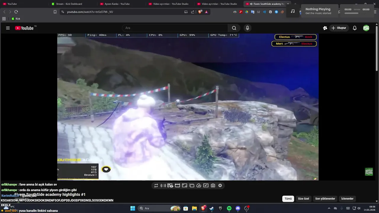Click the sparkle icon left of Oluştur

pyautogui.click(x=325, y=28)
